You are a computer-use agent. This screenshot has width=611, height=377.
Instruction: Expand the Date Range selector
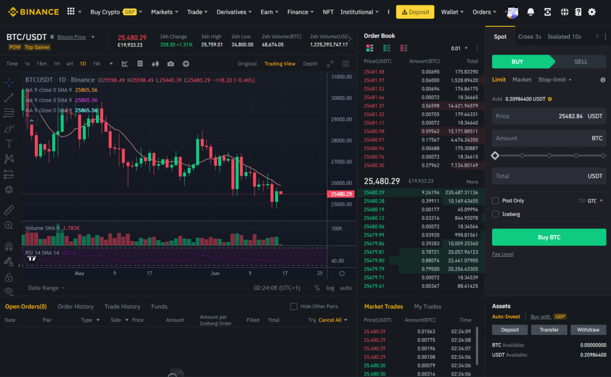[x=46, y=288]
